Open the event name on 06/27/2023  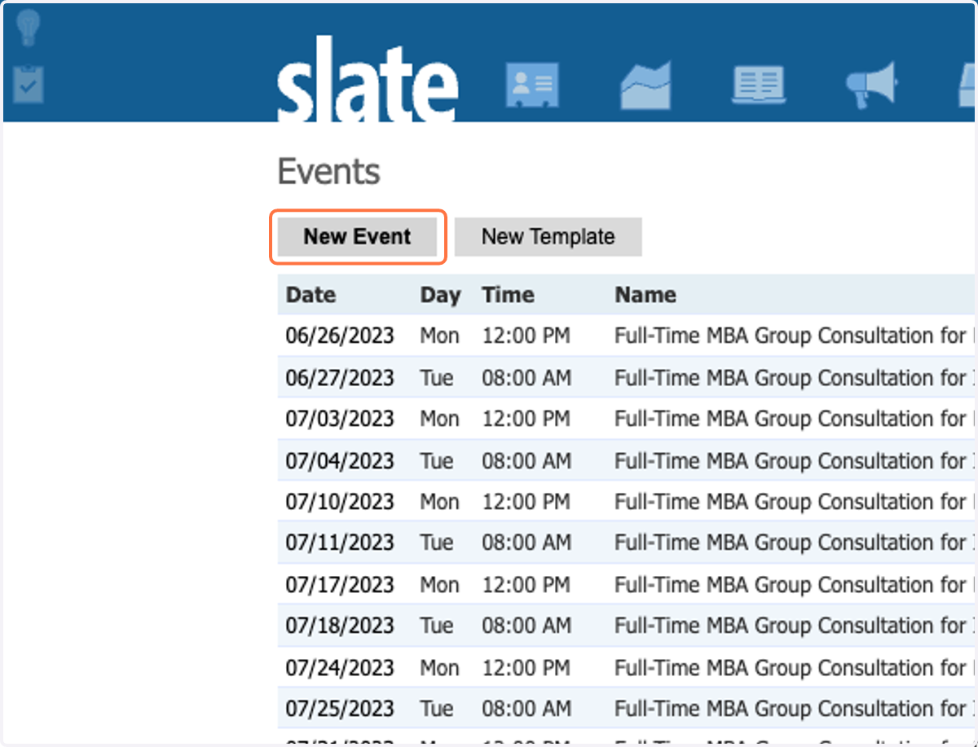pyautogui.click(x=794, y=378)
